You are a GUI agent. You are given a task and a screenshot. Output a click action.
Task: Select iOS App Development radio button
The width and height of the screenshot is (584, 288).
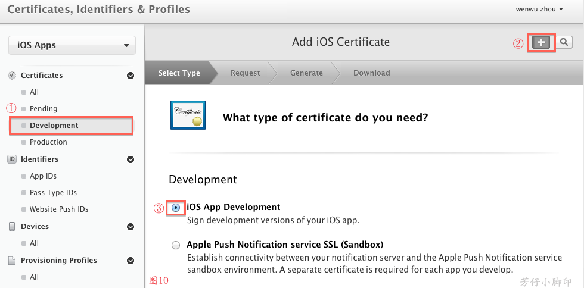click(x=176, y=208)
